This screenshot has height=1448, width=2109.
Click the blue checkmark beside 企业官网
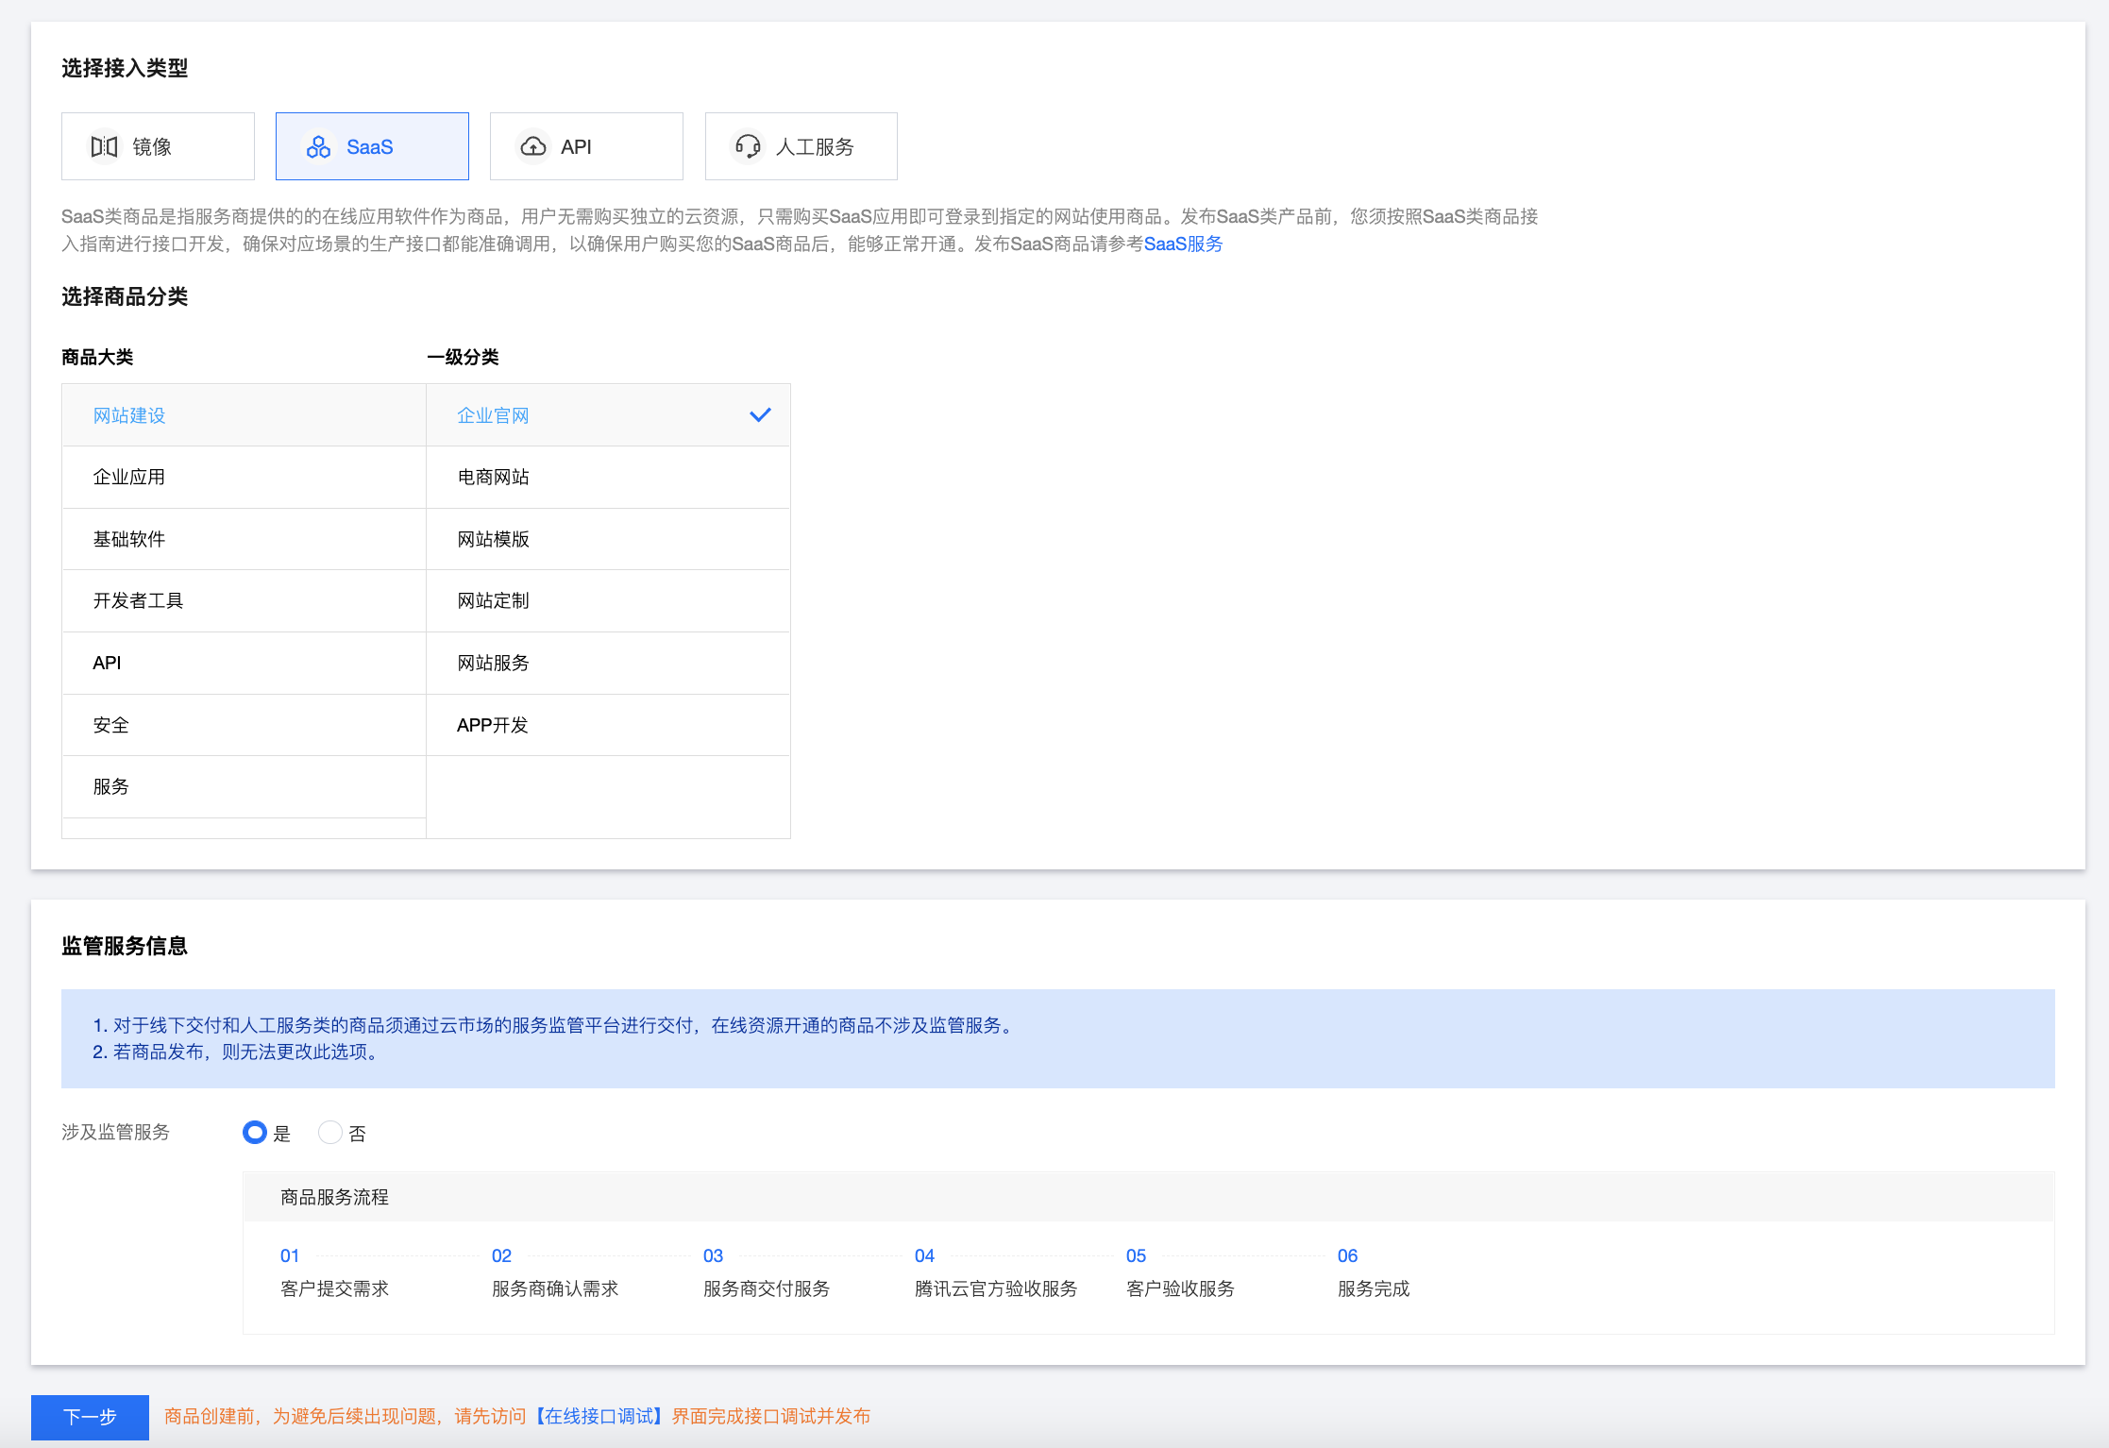click(760, 415)
